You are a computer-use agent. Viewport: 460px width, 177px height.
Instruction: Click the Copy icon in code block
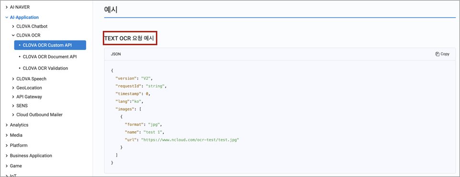pyautogui.click(x=437, y=54)
